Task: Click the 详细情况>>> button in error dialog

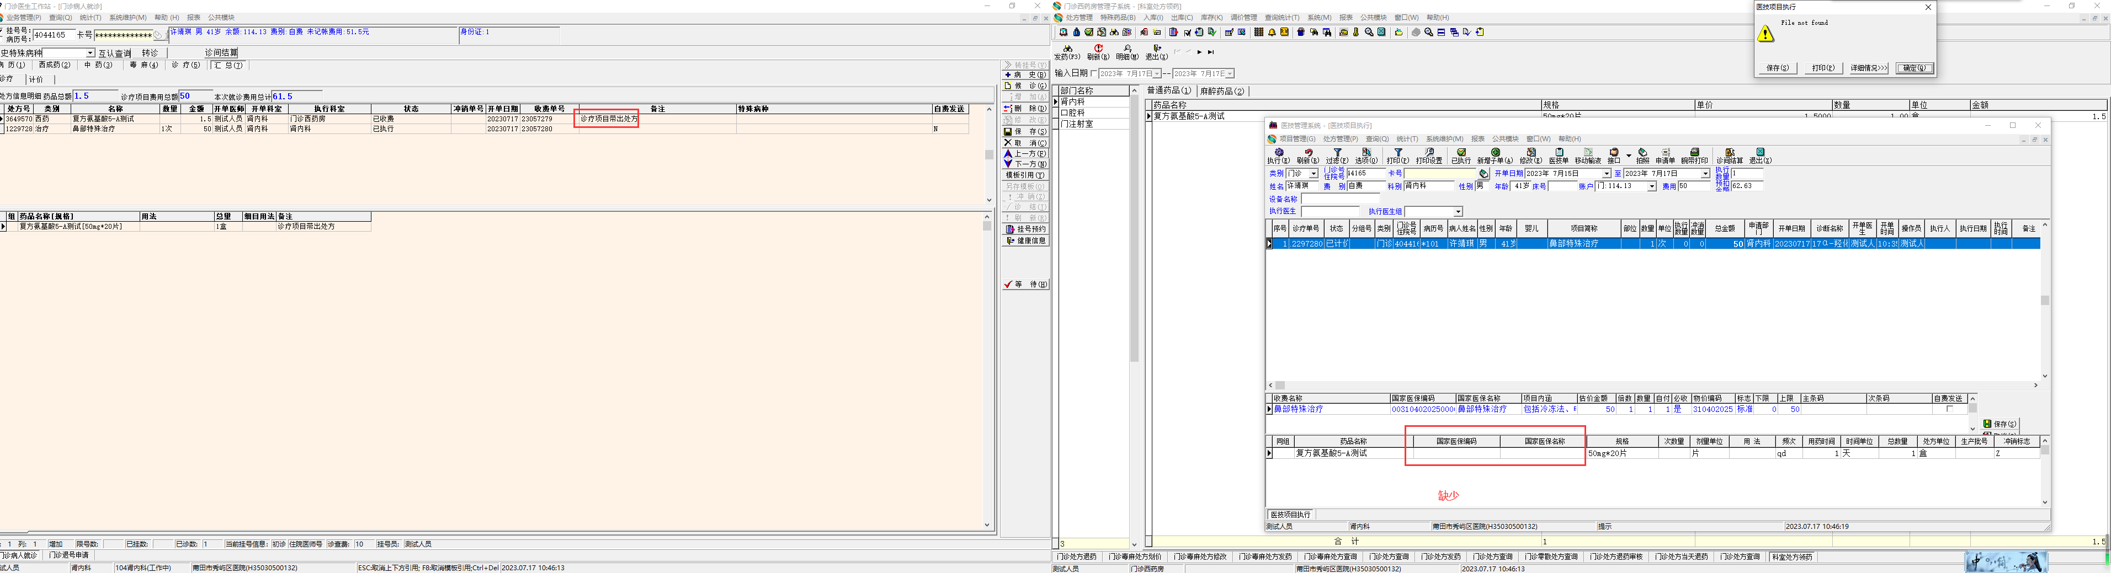Action: (1868, 68)
